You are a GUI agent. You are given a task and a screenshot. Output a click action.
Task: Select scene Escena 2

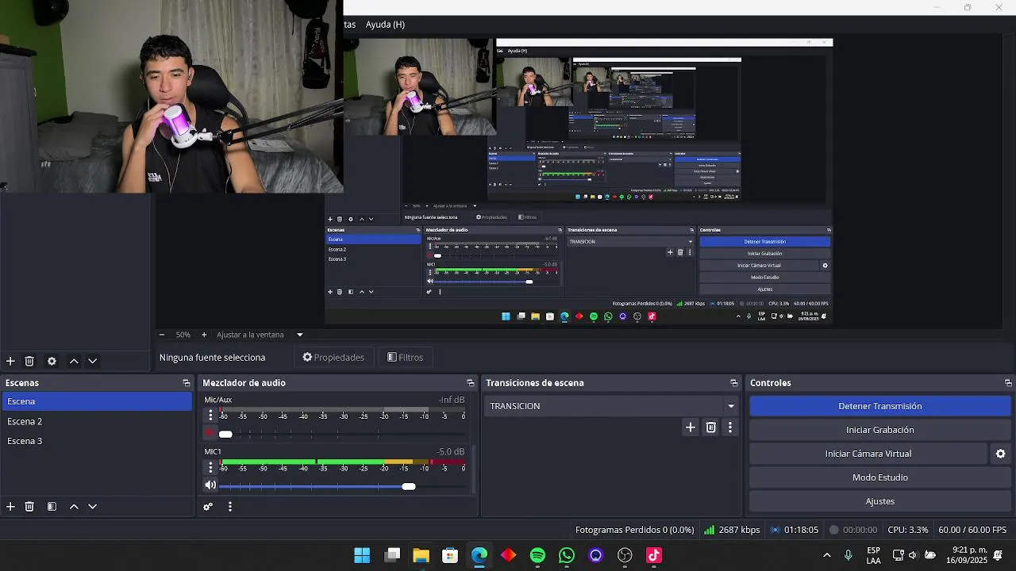tap(96, 421)
